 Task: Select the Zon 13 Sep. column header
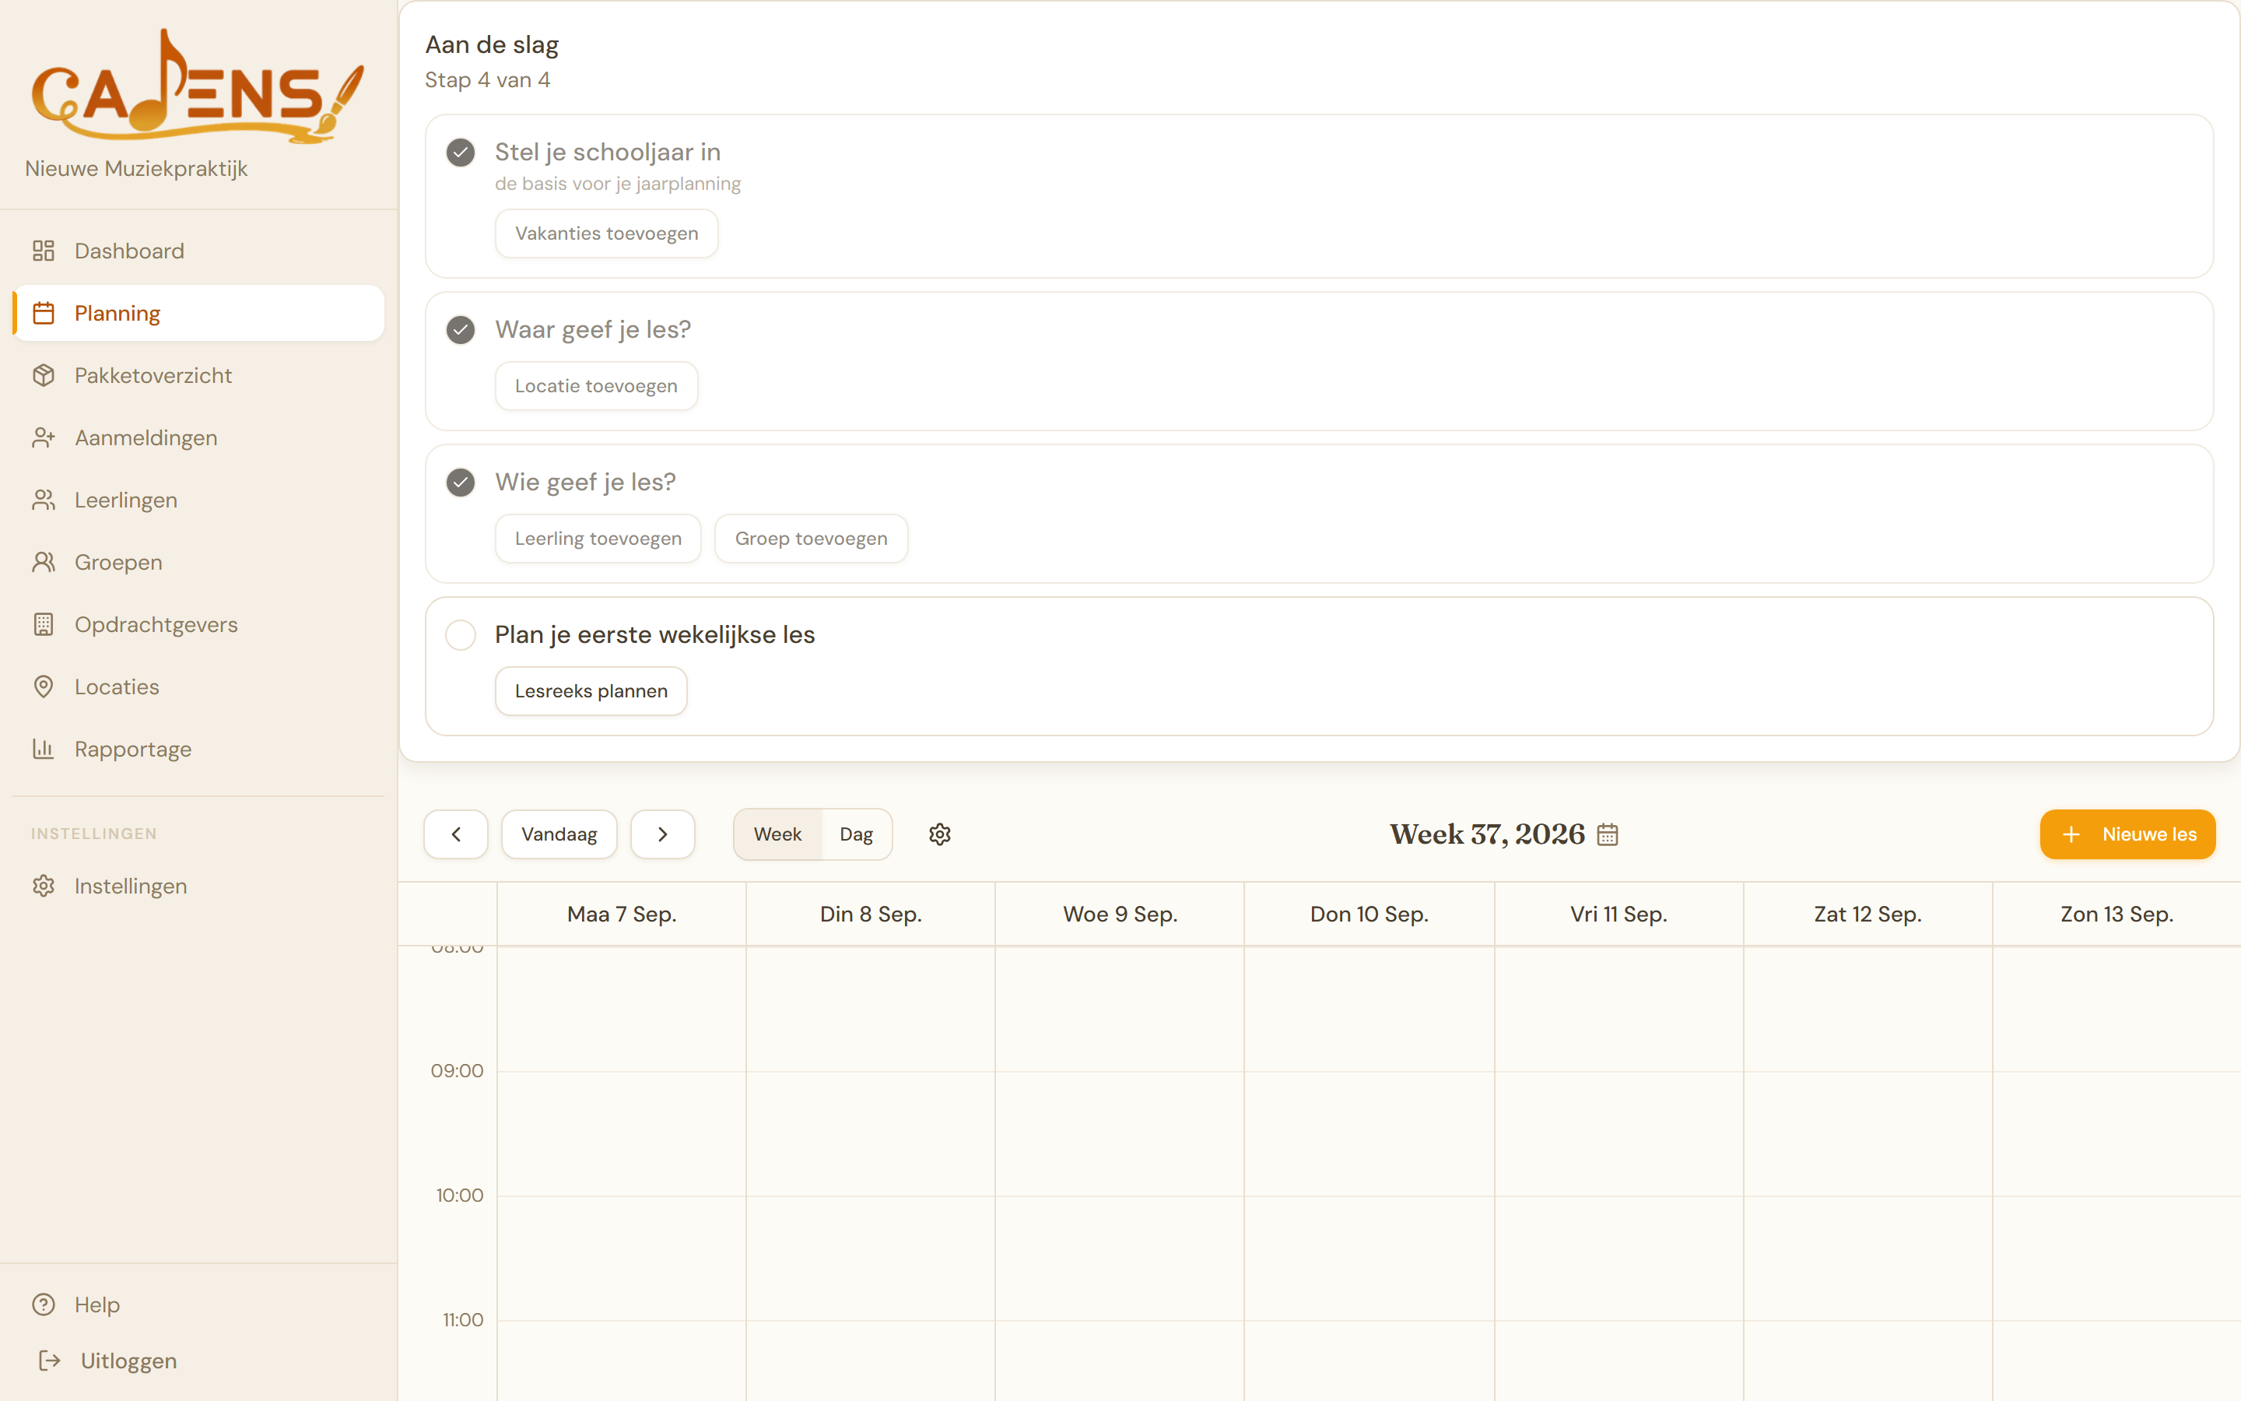[x=2117, y=915]
